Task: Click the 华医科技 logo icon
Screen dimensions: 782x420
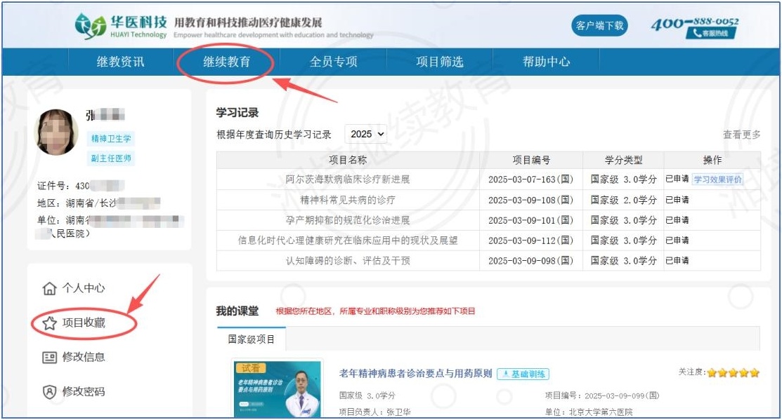Action: 91,25
